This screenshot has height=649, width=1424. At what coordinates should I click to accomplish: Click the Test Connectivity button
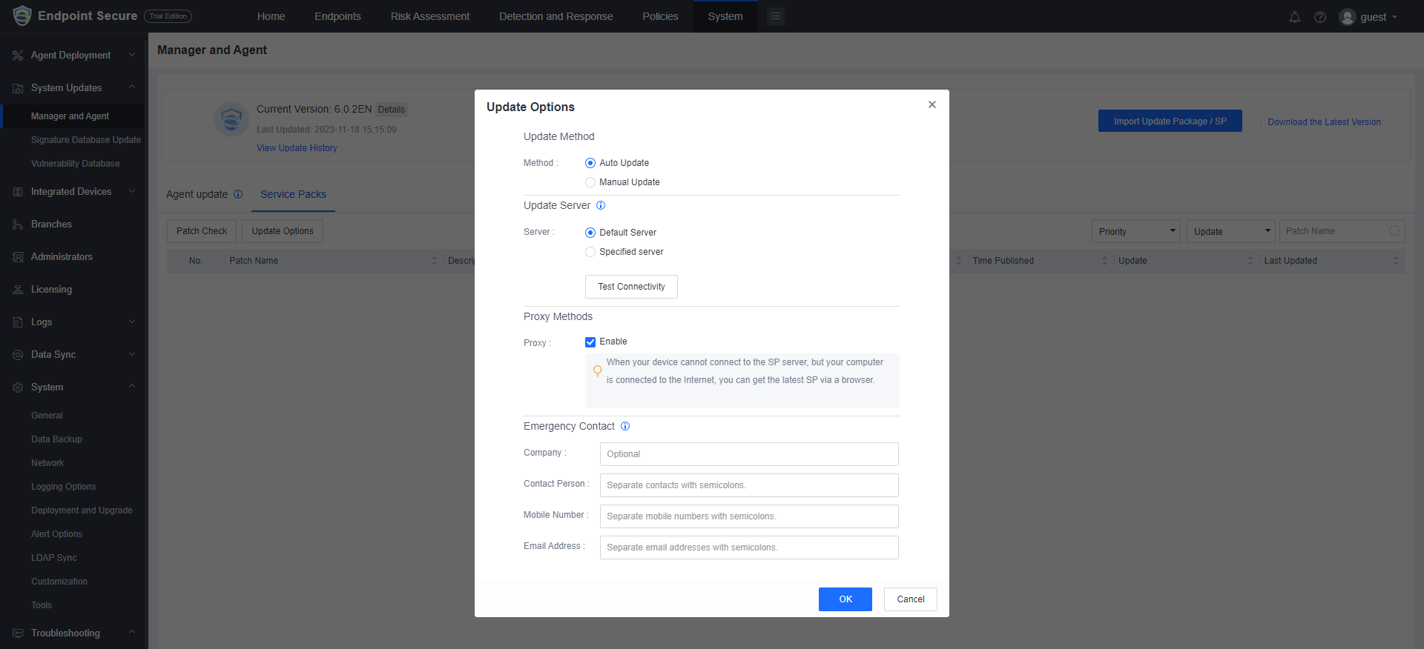(x=631, y=287)
